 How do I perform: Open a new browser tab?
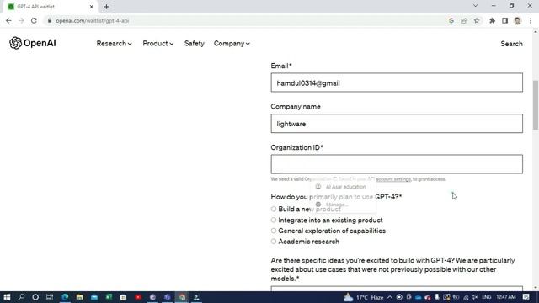(106, 7)
